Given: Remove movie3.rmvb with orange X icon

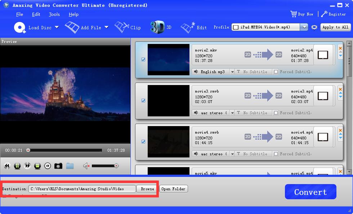Looking at the screenshot, I should [x=340, y=89].
